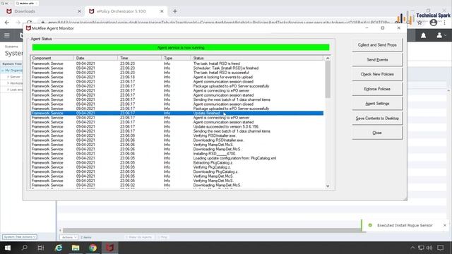Image resolution: width=452 pixels, height=254 pixels.
Task: Select 'Update succeeded to version 5.0.6.156' row
Action: click(x=177, y=127)
